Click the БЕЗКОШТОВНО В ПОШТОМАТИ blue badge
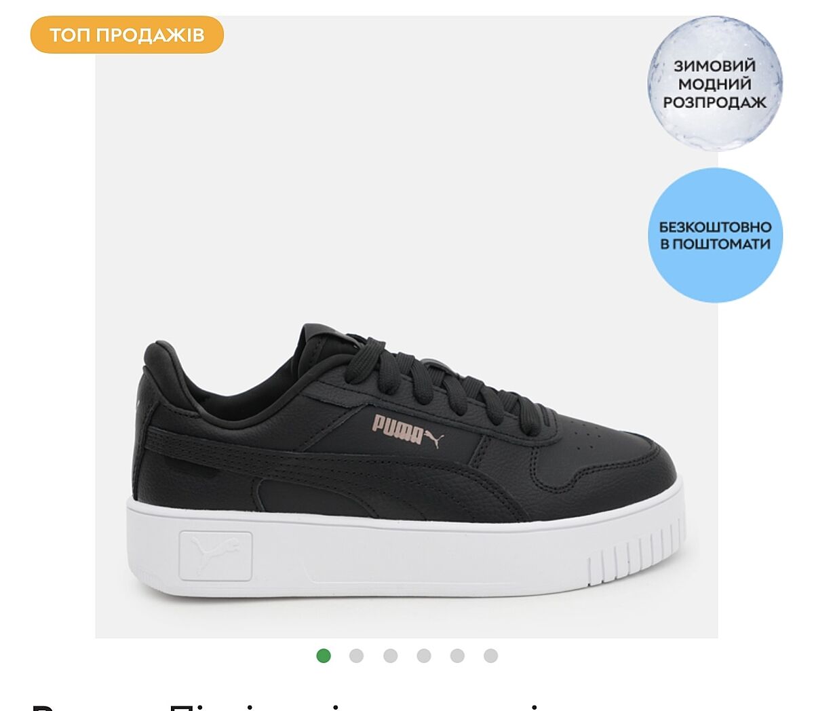This screenshot has height=711, width=814. (715, 235)
